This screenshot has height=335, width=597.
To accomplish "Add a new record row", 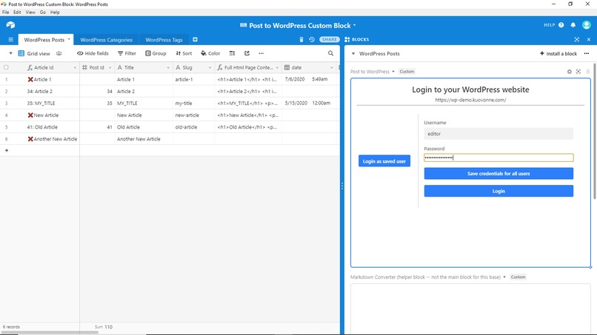I will pos(7,151).
